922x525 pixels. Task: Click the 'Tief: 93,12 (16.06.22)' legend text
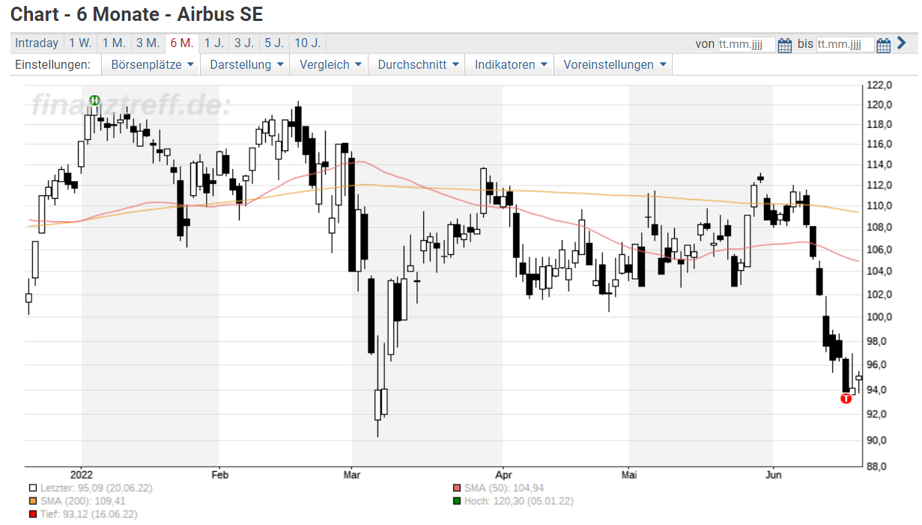pyautogui.click(x=89, y=515)
